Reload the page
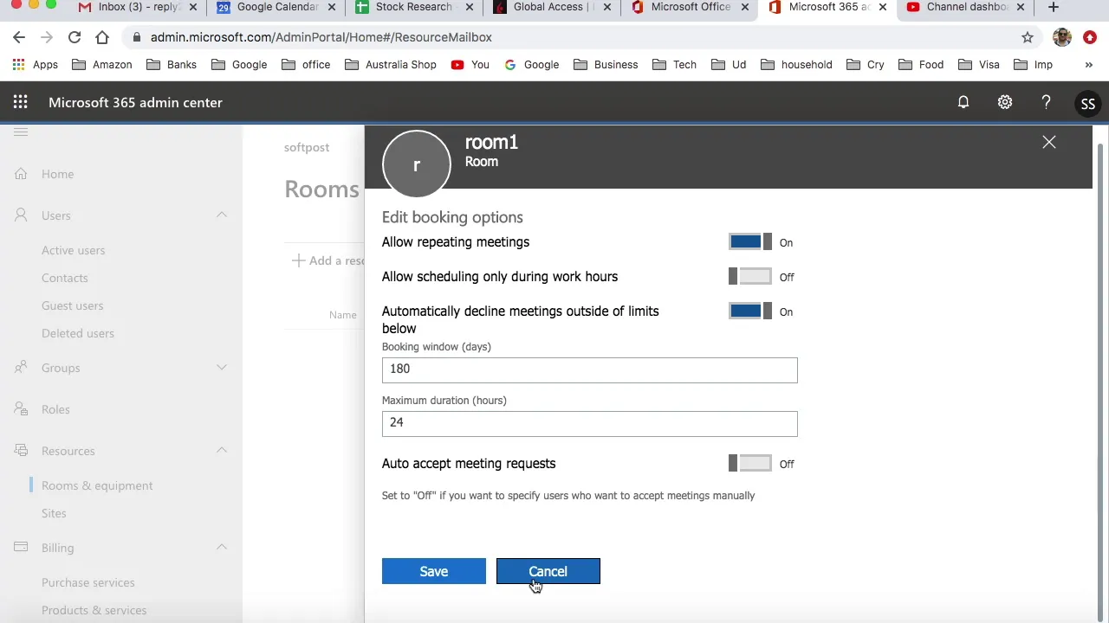 point(75,37)
